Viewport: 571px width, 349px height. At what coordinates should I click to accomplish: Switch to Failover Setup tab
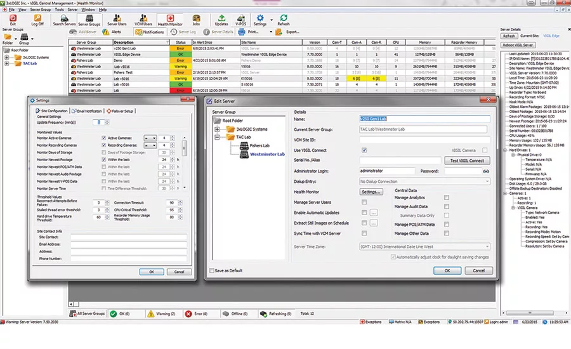pyautogui.click(x=120, y=111)
